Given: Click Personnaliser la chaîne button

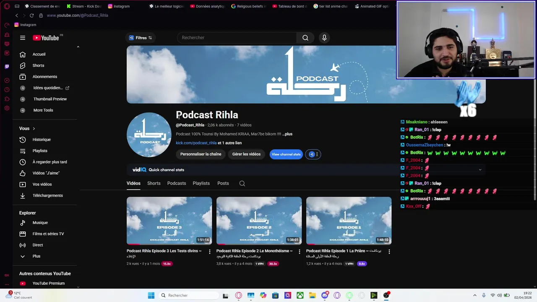Looking at the screenshot, I should [201, 154].
